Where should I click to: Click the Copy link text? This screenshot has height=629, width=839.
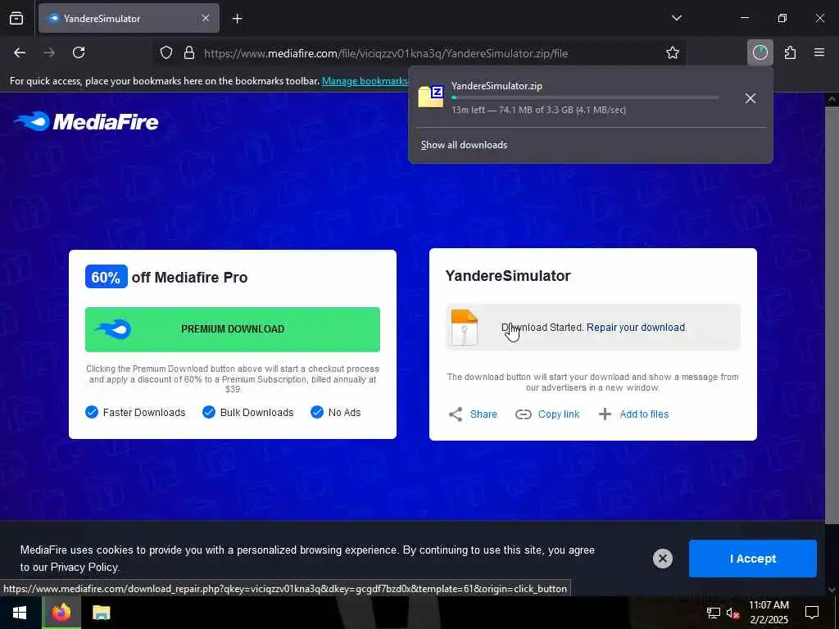(x=559, y=414)
